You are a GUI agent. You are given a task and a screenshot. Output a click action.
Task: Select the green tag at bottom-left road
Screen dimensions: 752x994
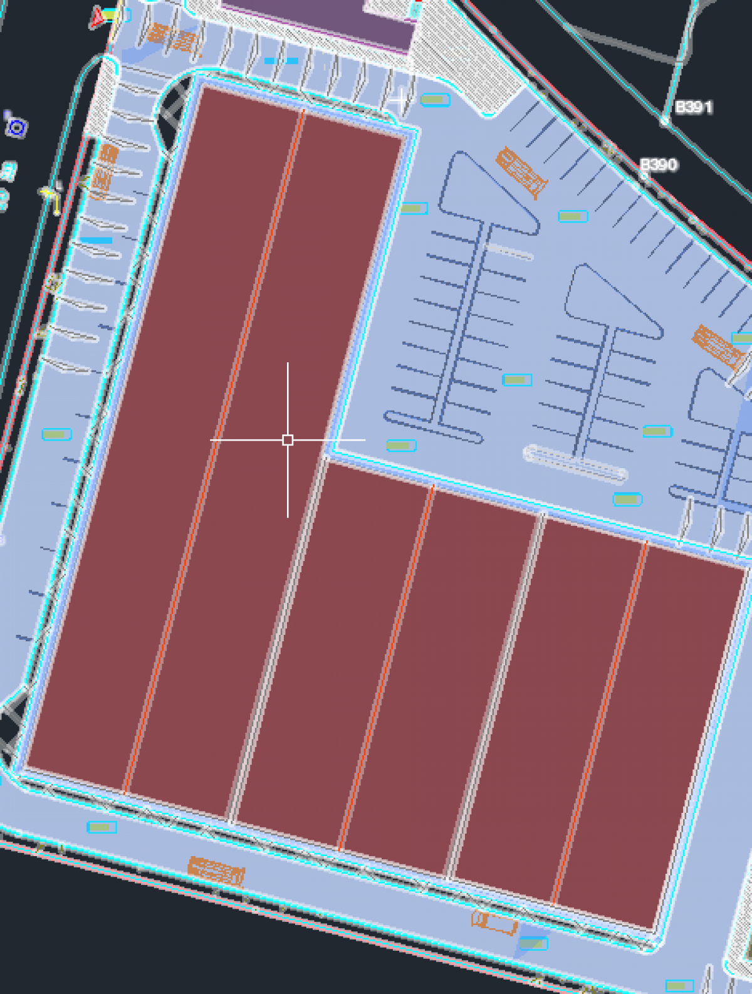[102, 827]
